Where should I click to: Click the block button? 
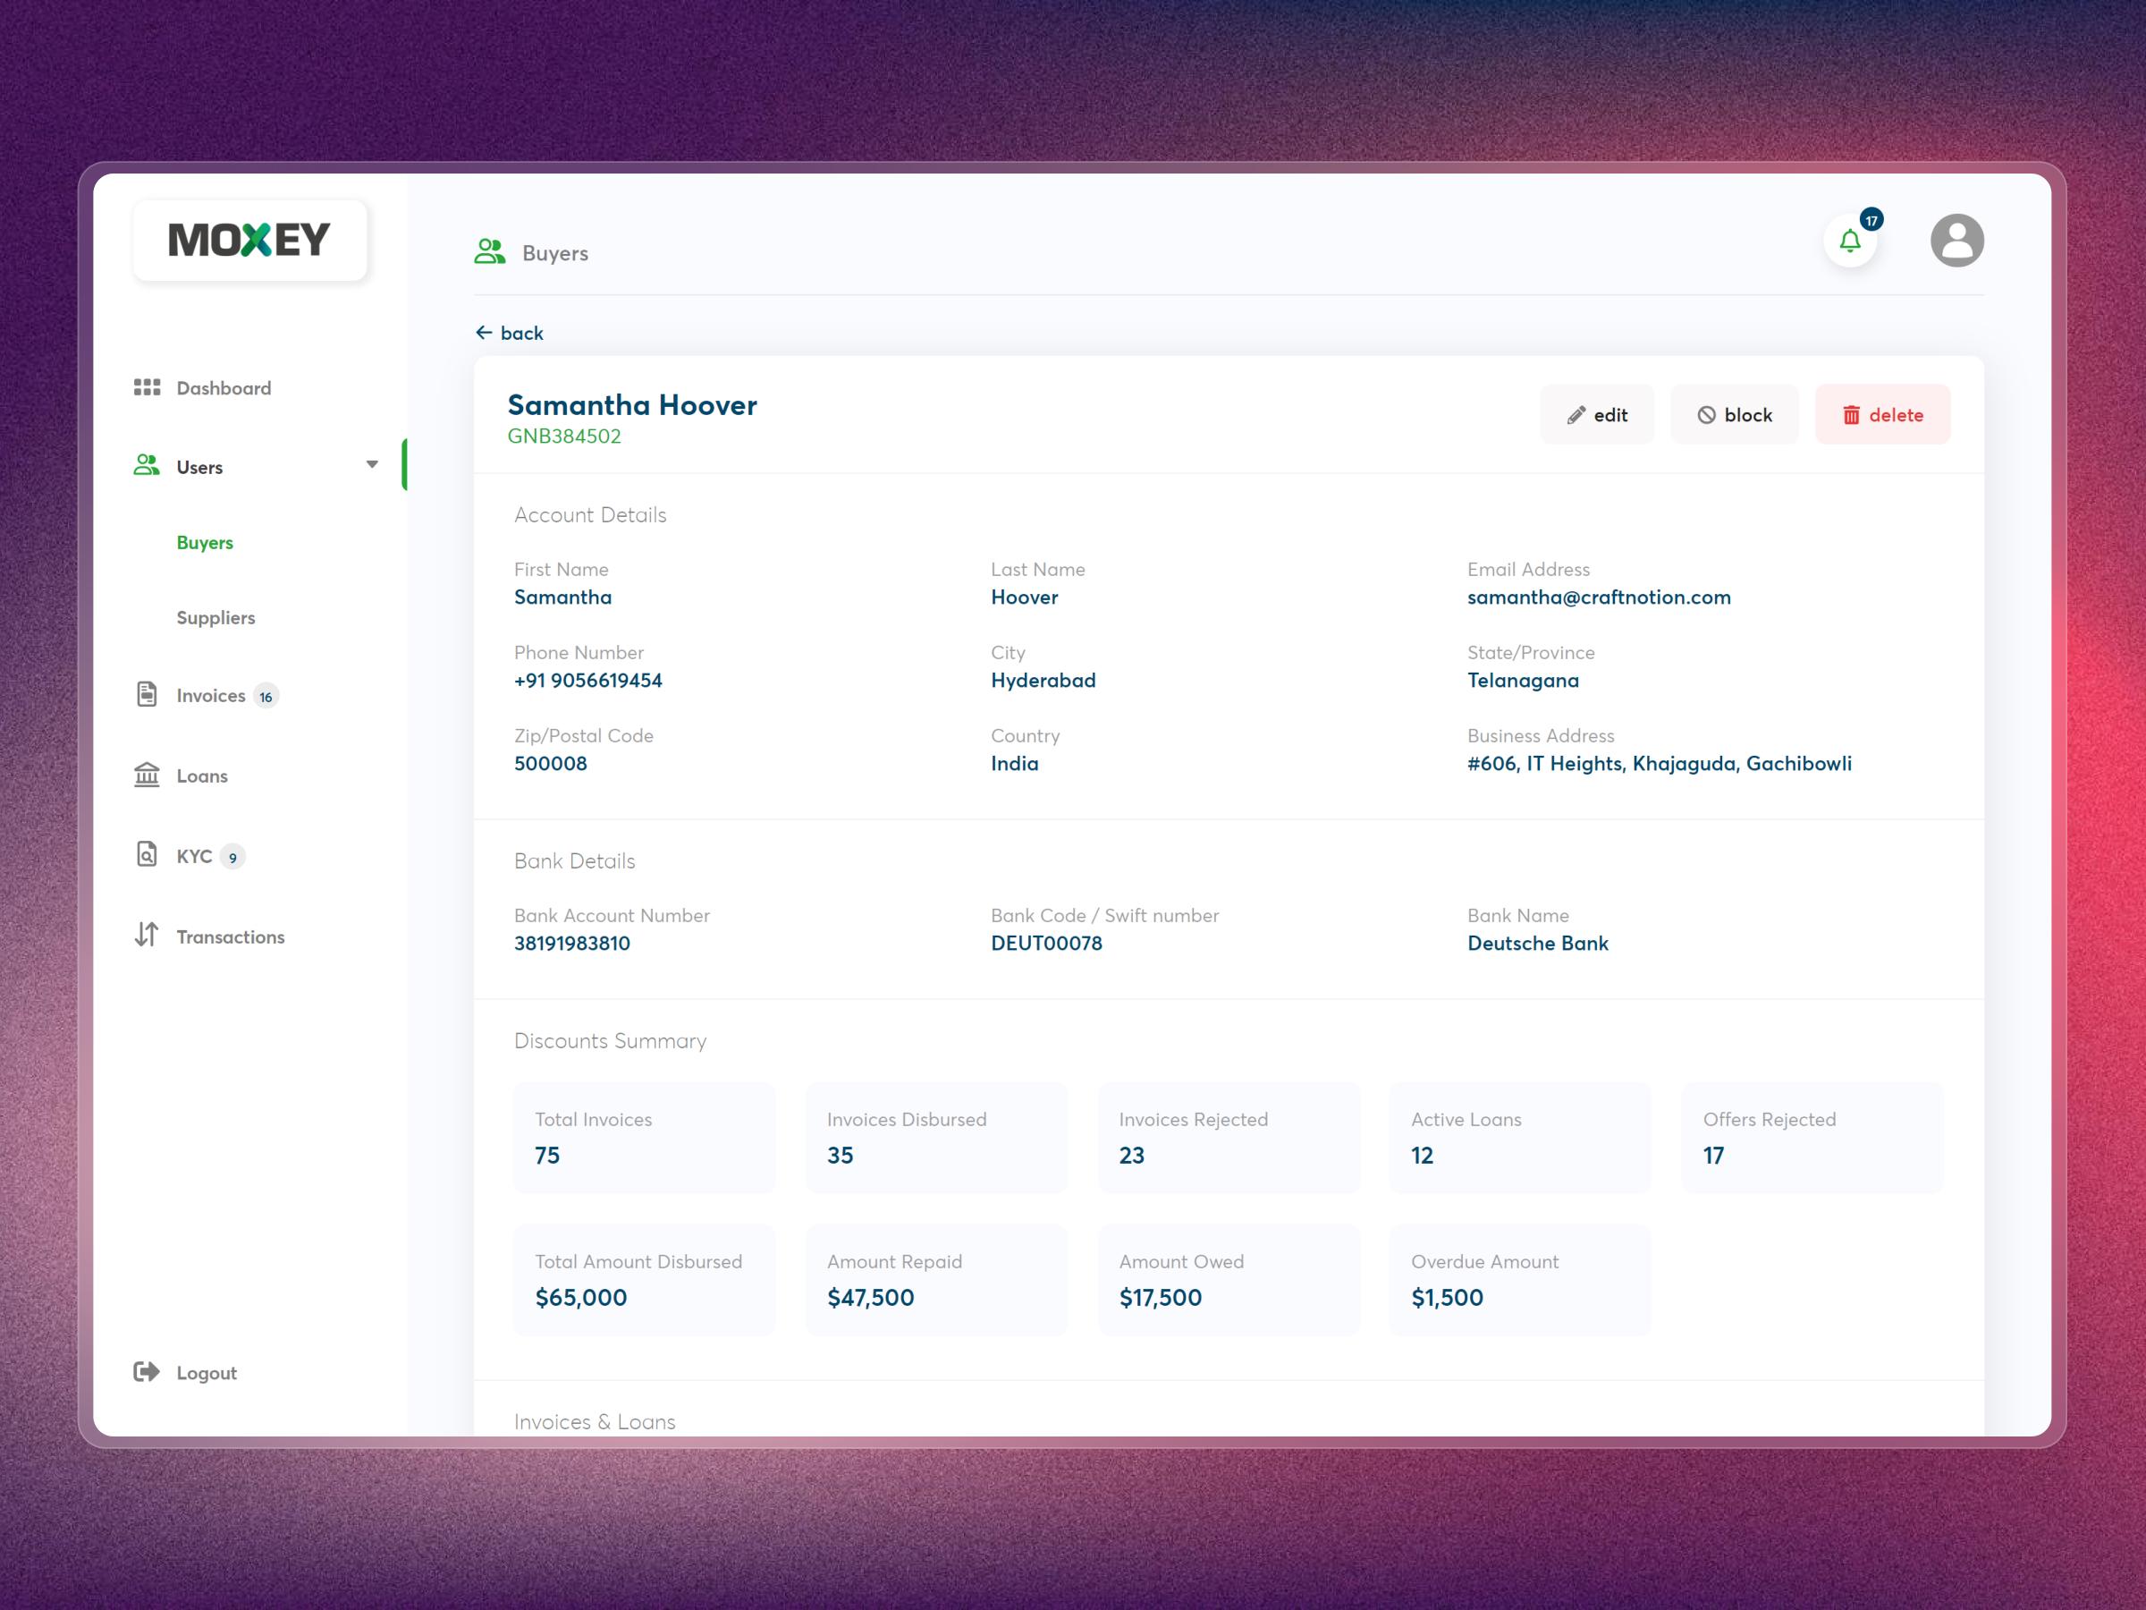1735,414
